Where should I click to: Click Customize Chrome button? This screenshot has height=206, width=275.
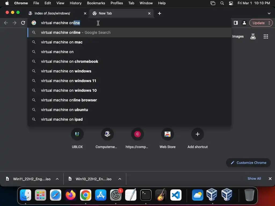coord(248,163)
